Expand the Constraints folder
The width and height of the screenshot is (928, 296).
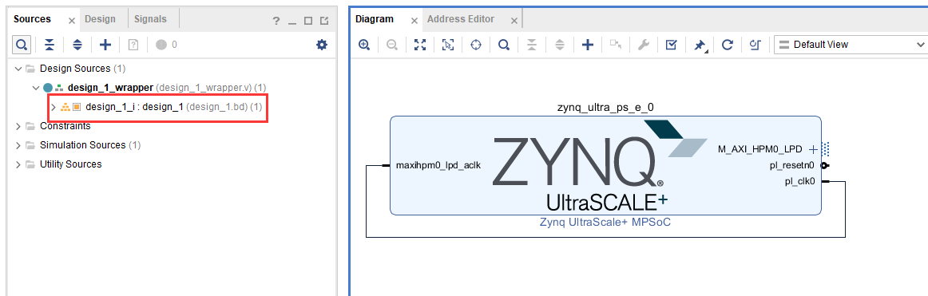(x=18, y=126)
